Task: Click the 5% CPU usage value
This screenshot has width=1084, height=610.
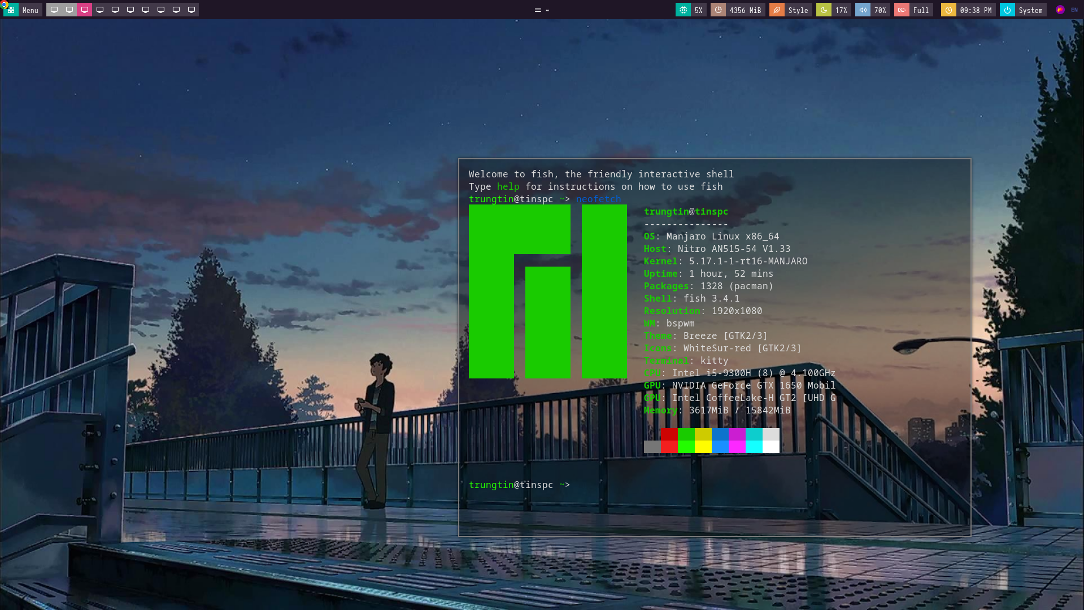Action: coord(699,10)
